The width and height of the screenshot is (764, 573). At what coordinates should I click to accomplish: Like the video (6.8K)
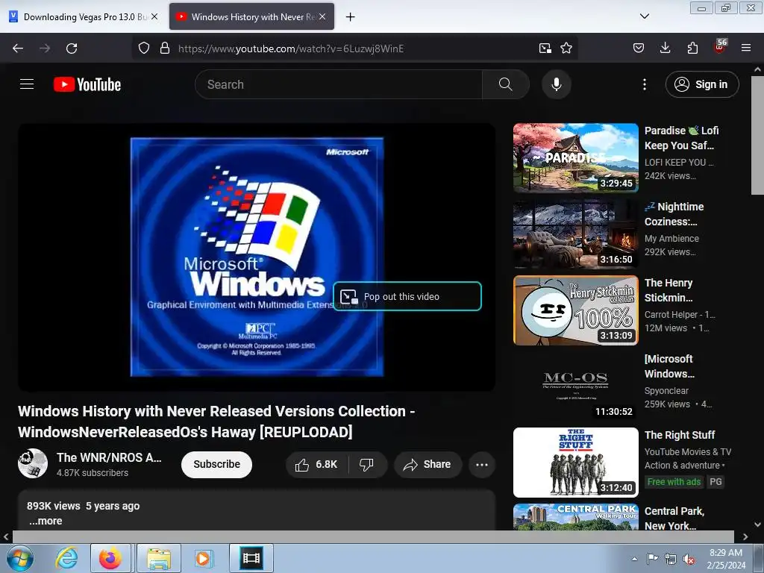point(316,464)
